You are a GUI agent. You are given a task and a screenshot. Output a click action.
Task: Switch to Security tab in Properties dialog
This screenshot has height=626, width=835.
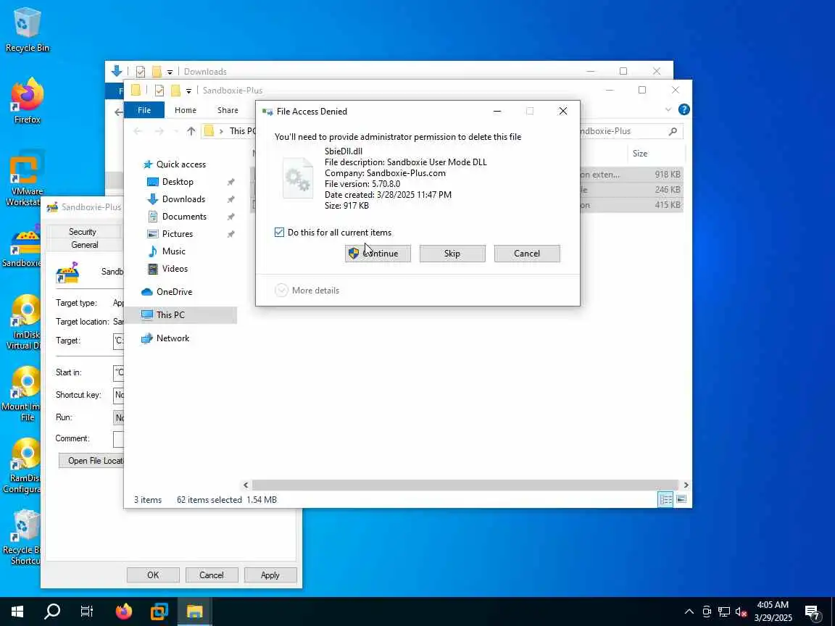coord(83,232)
